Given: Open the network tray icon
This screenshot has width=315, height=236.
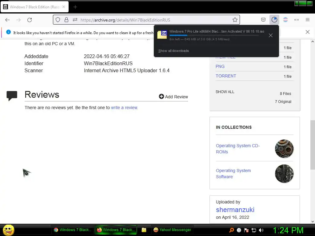Looking at the screenshot, I should coord(254,230).
